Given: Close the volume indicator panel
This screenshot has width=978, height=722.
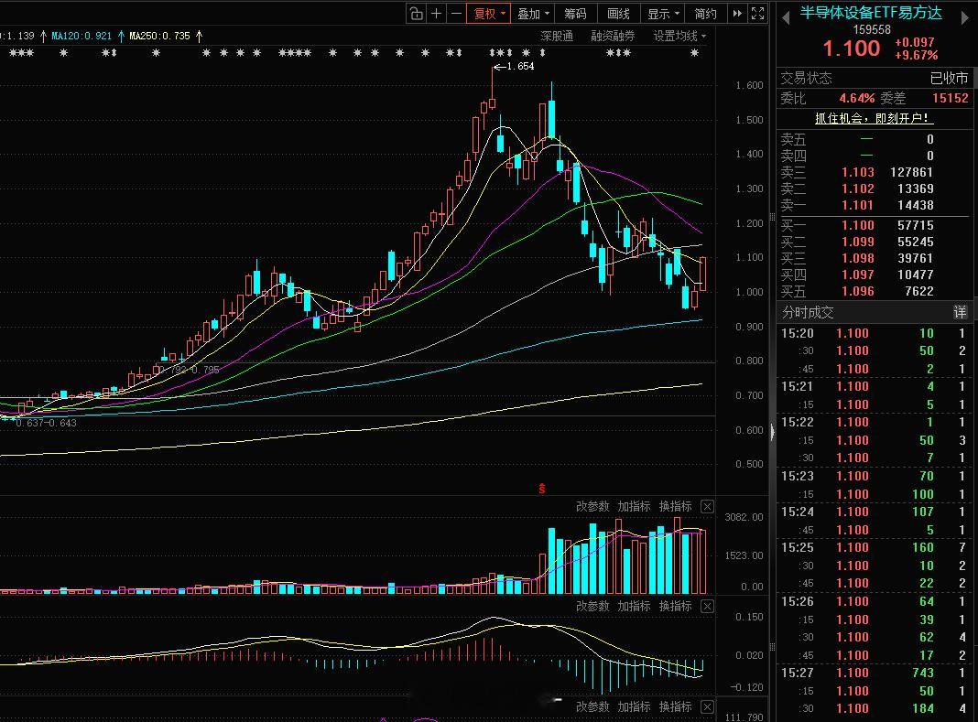Looking at the screenshot, I should pyautogui.click(x=707, y=506).
